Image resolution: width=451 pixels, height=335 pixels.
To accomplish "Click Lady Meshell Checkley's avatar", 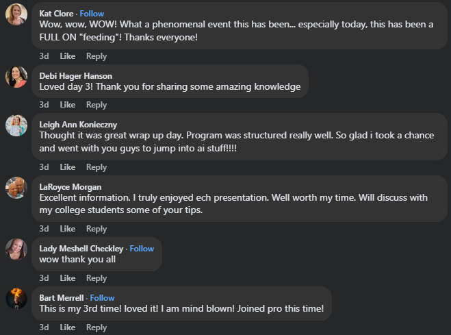I will pos(16,249).
